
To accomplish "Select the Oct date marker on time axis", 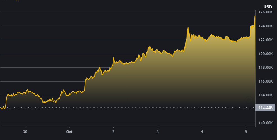I will pos(69,132).
